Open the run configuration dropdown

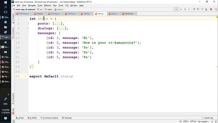coord(176,9)
